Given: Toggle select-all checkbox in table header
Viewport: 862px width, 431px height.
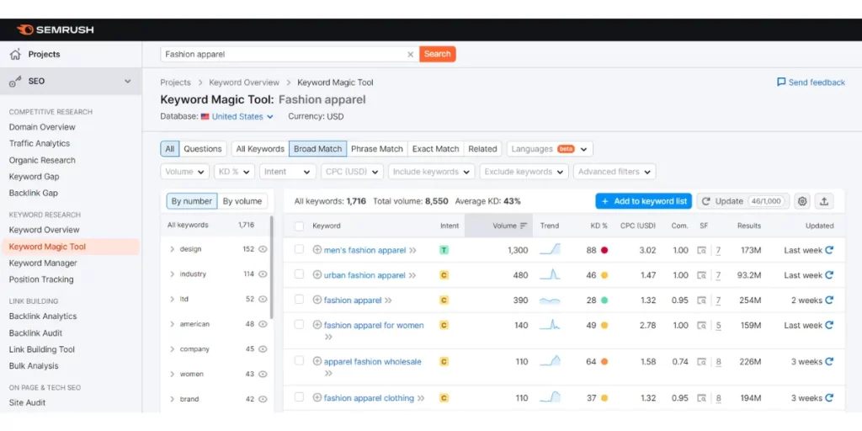Looking at the screenshot, I should click(299, 226).
